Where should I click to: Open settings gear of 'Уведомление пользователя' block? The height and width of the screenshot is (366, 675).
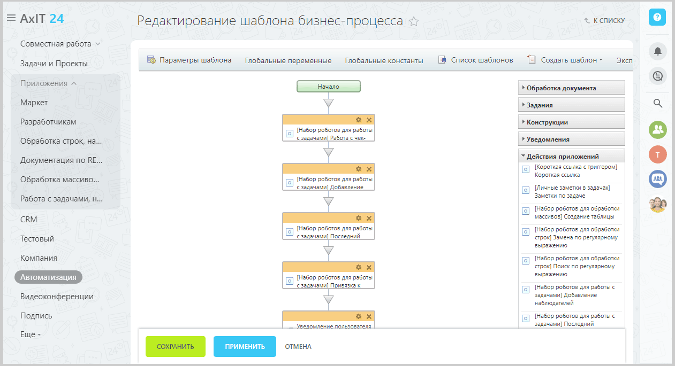tap(359, 316)
